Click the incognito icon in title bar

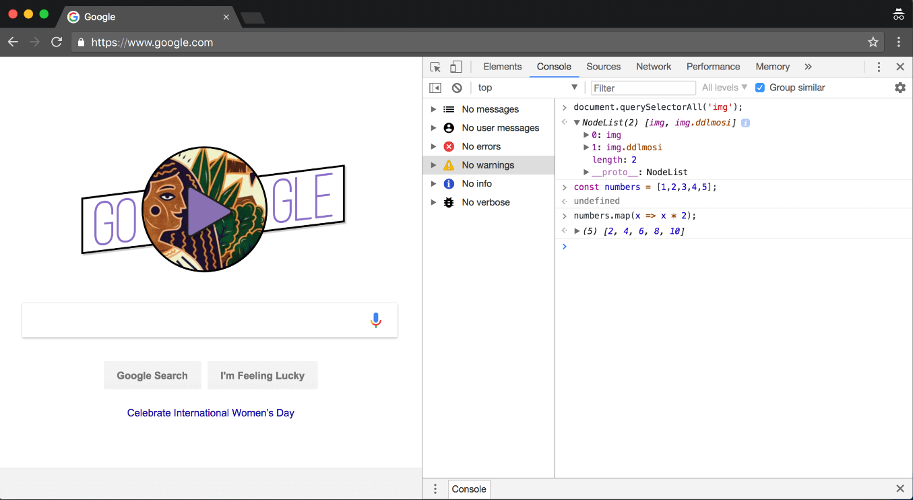coord(898,13)
